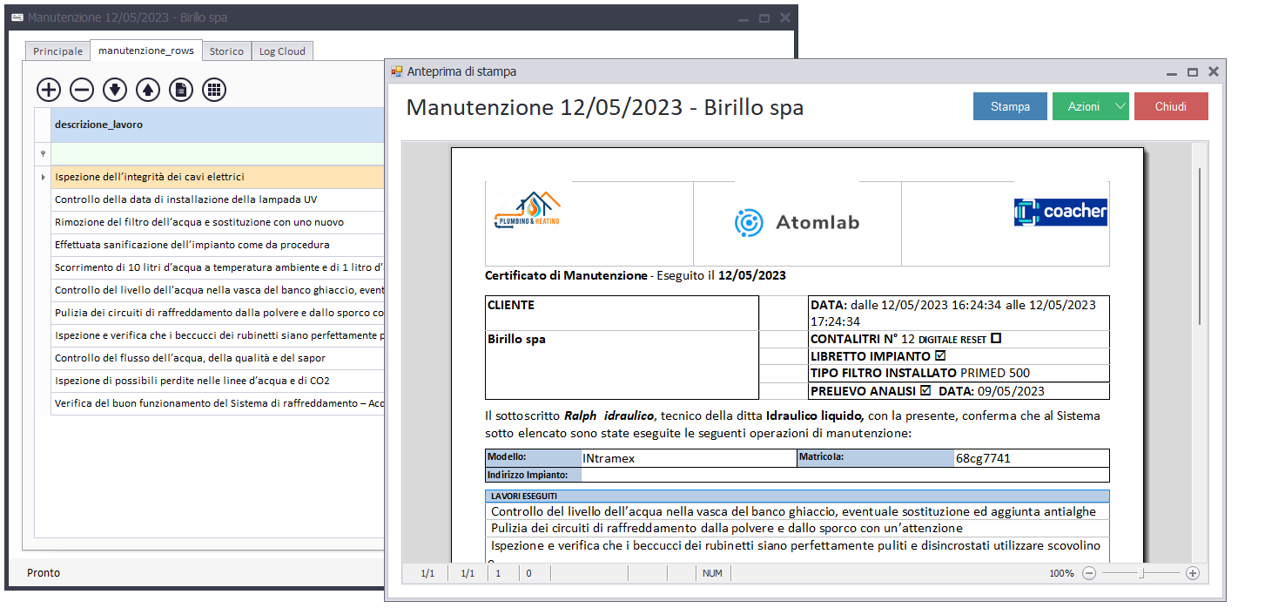Click the add row plus icon

click(49, 89)
